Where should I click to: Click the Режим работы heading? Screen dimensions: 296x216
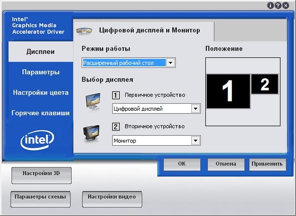pyautogui.click(x=106, y=49)
